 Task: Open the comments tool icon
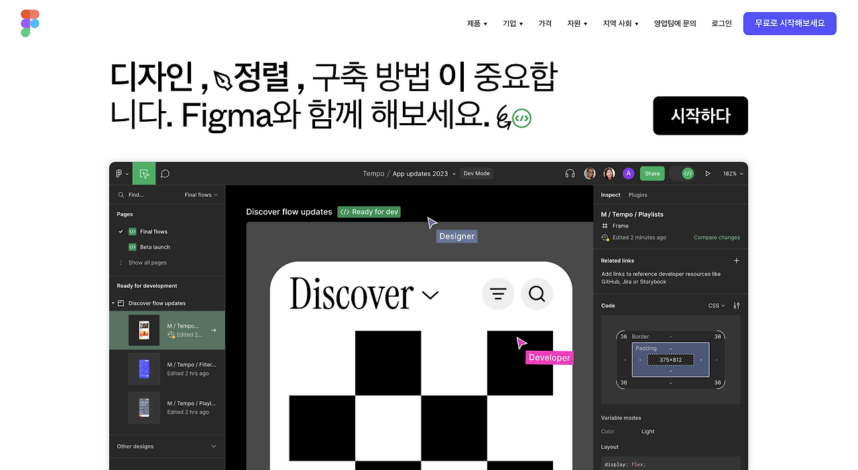pos(164,173)
